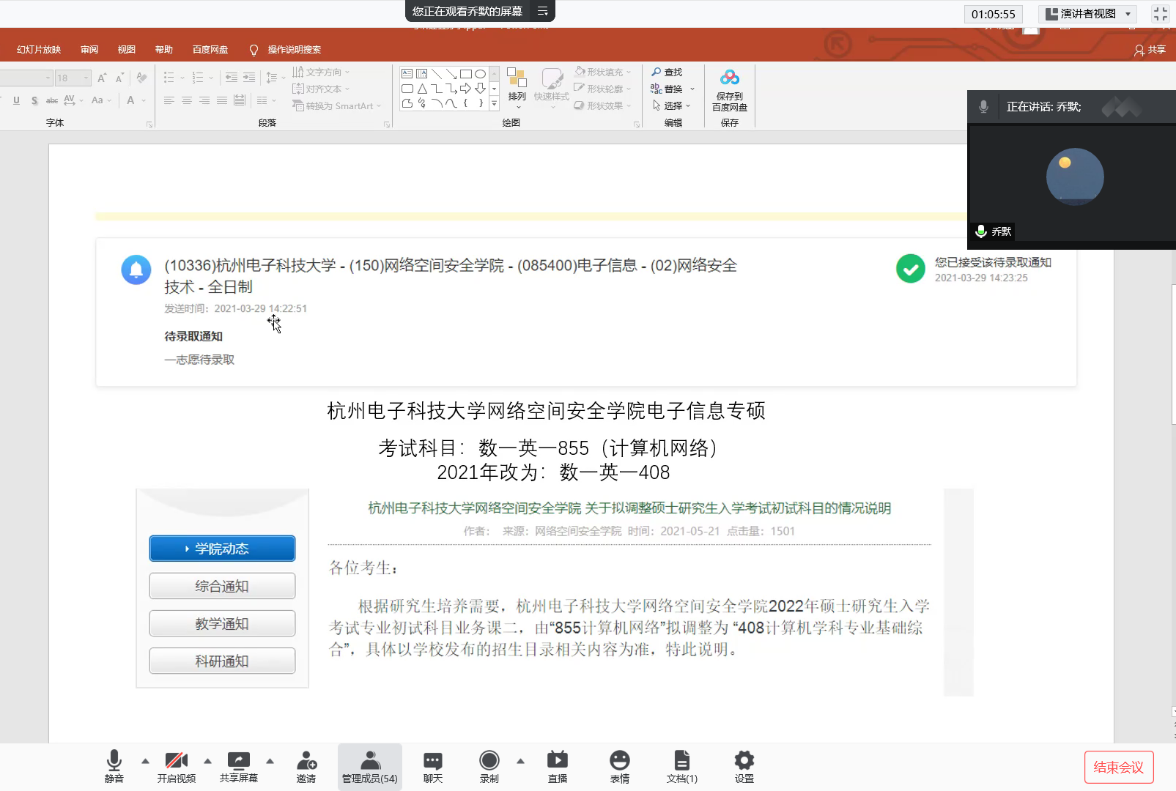Mute the microphone in meeting toolbar
Screen dimensions: 1176x791
[114, 766]
